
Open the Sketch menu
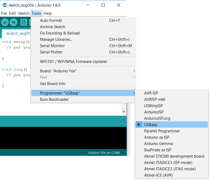tap(24, 13)
